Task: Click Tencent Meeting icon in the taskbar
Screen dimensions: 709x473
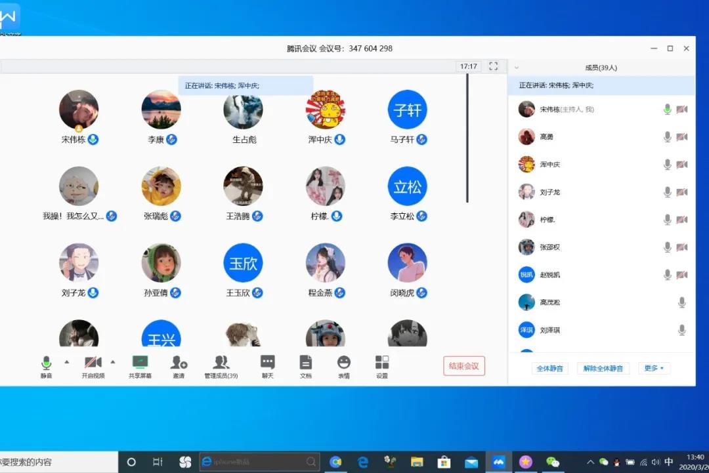Action: pos(498,462)
